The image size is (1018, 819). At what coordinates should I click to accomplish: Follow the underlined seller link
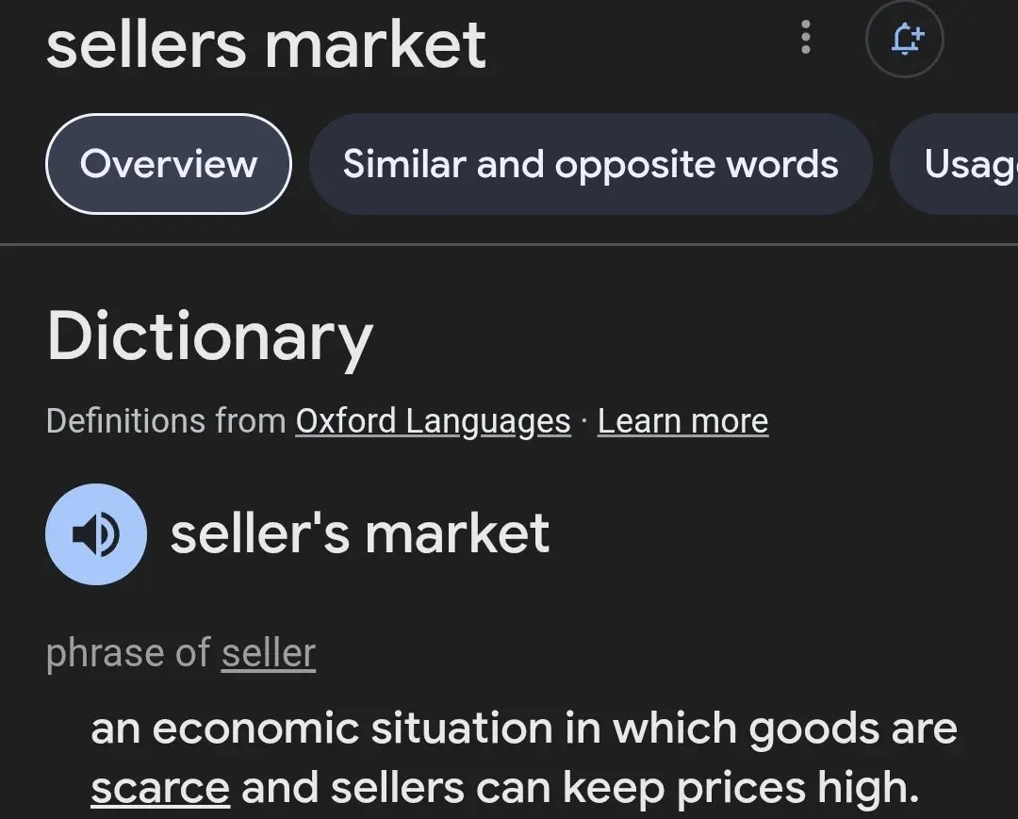coord(268,653)
